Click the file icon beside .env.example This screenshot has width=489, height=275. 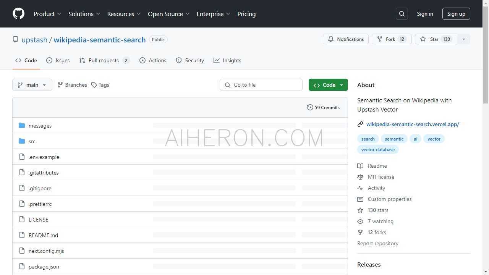tap(22, 157)
